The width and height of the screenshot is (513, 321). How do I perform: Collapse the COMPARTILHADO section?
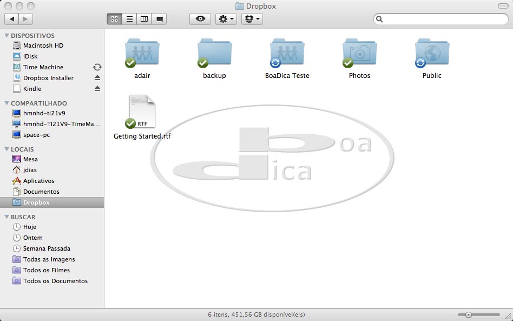point(6,103)
